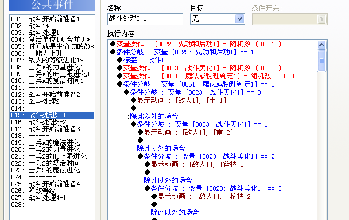Select the empty event slot 028

(52, 205)
